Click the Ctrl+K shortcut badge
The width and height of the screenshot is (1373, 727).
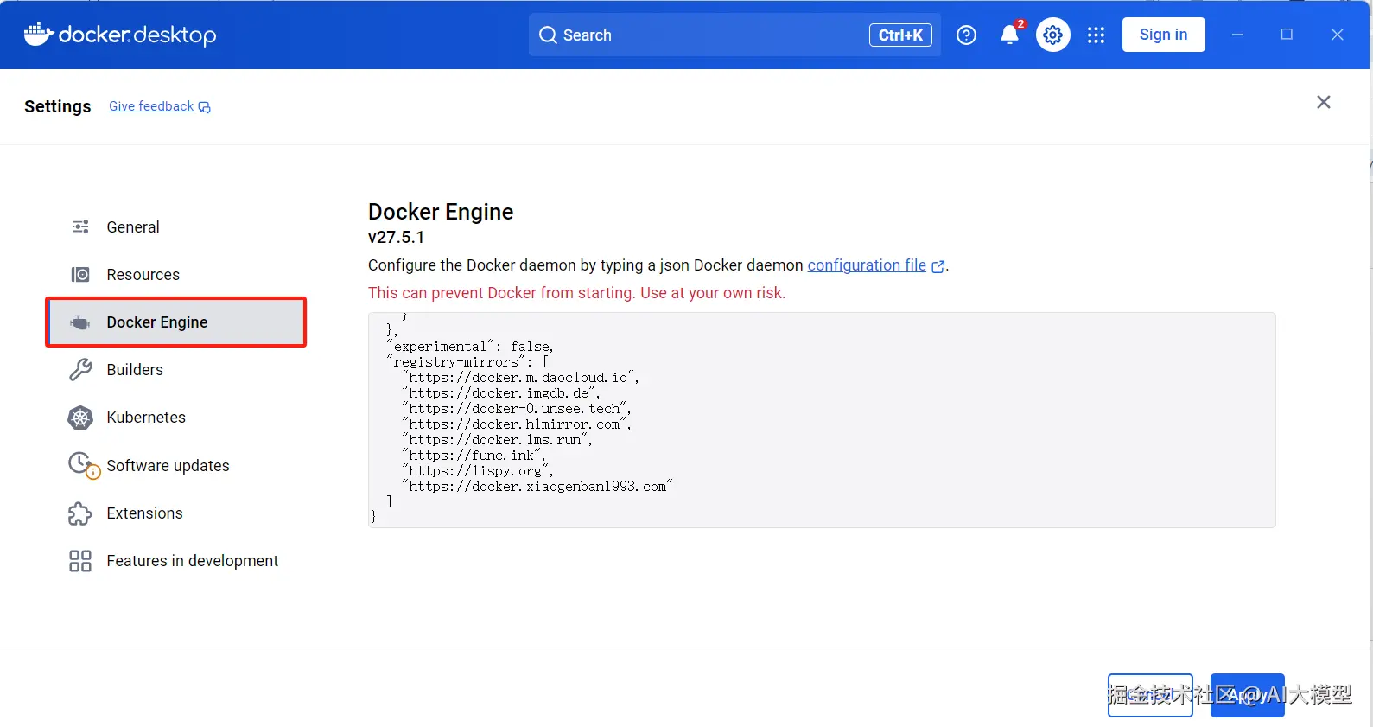(x=900, y=35)
